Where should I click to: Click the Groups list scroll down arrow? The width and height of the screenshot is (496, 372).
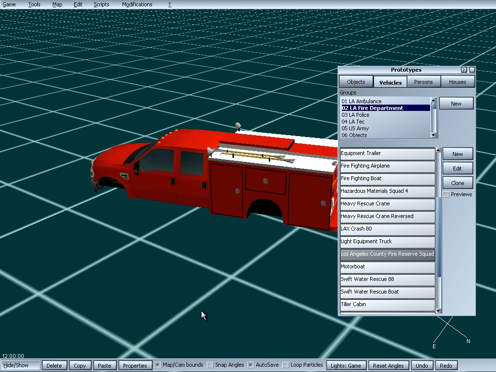click(x=434, y=135)
